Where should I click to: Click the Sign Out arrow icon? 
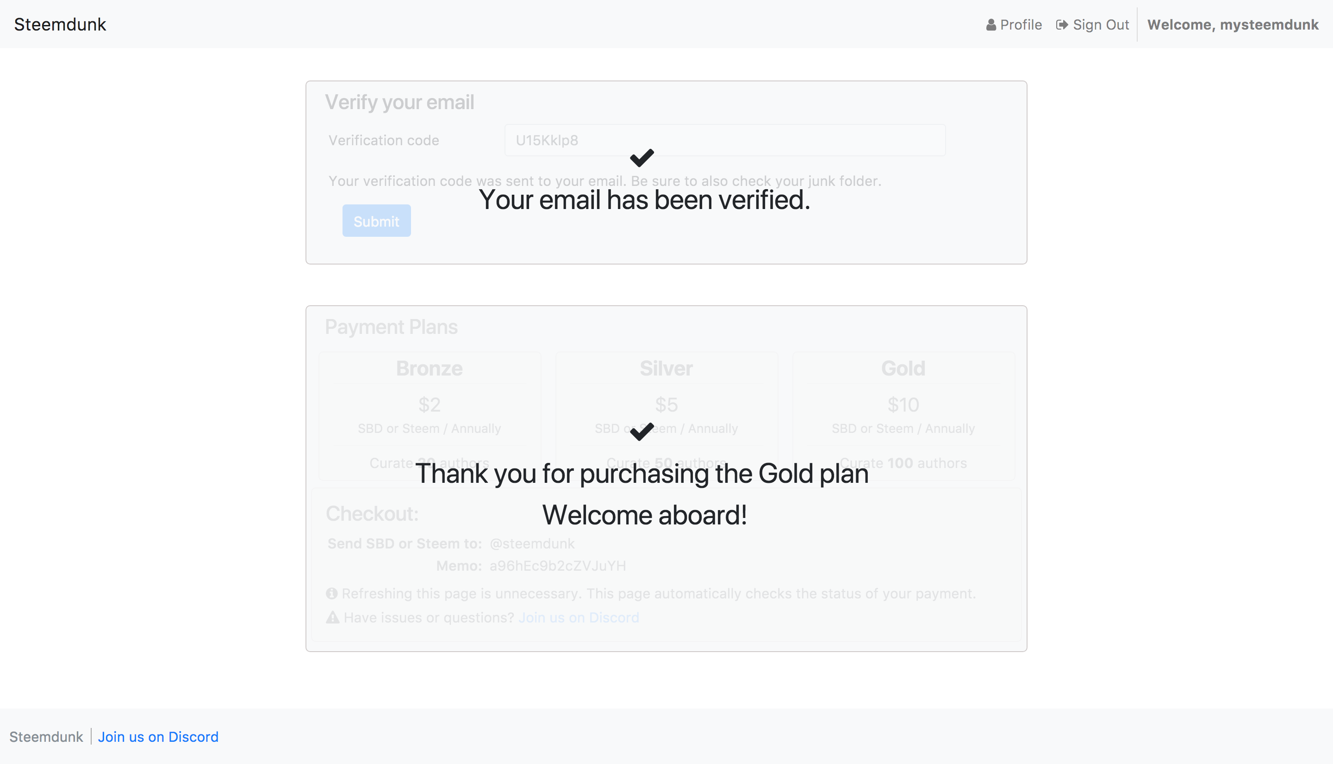click(x=1062, y=25)
